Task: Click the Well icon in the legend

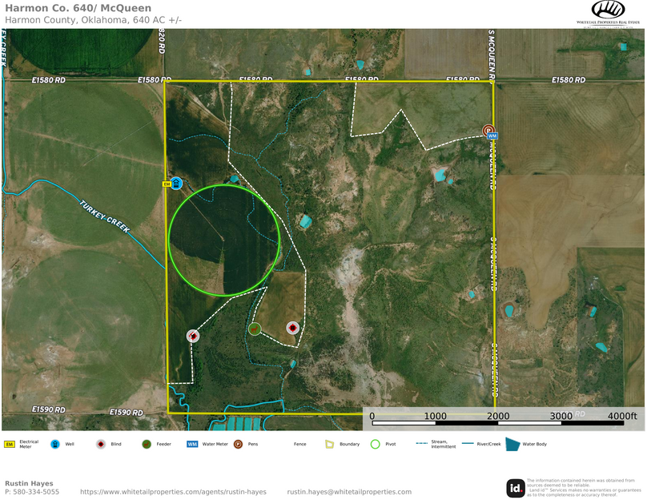Action: (55, 444)
